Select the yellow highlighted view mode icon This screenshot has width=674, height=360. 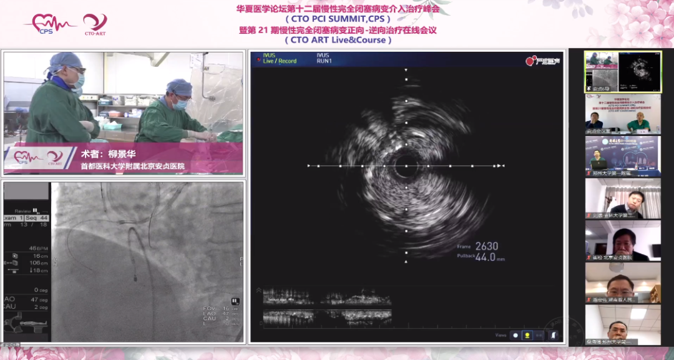527,335
